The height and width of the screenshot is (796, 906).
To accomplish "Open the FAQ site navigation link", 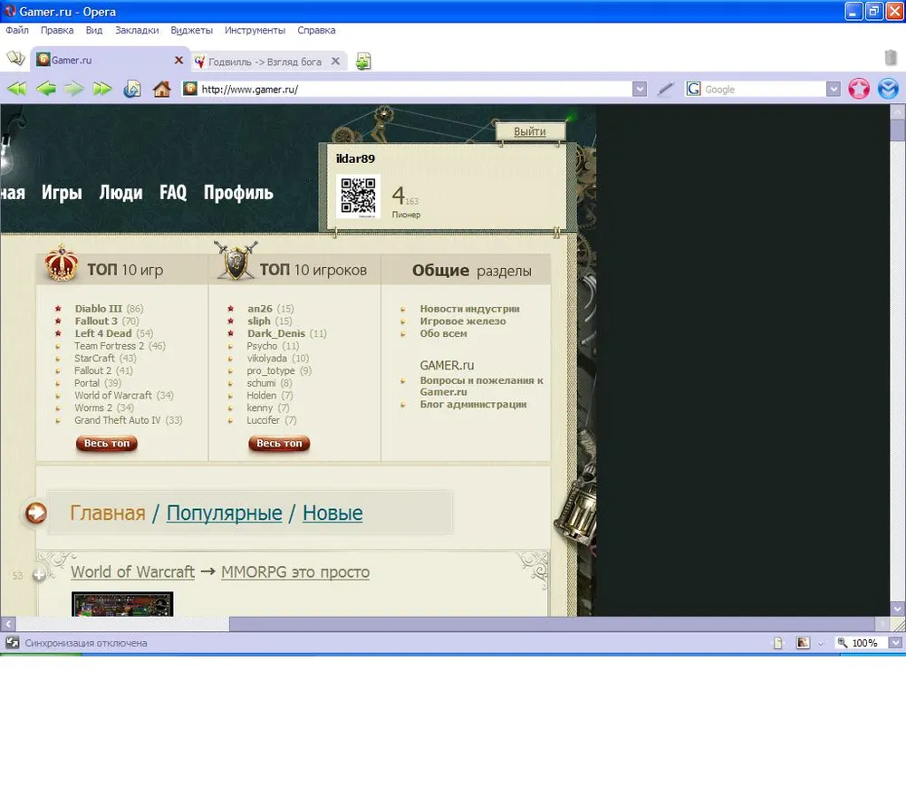I will tap(173, 192).
